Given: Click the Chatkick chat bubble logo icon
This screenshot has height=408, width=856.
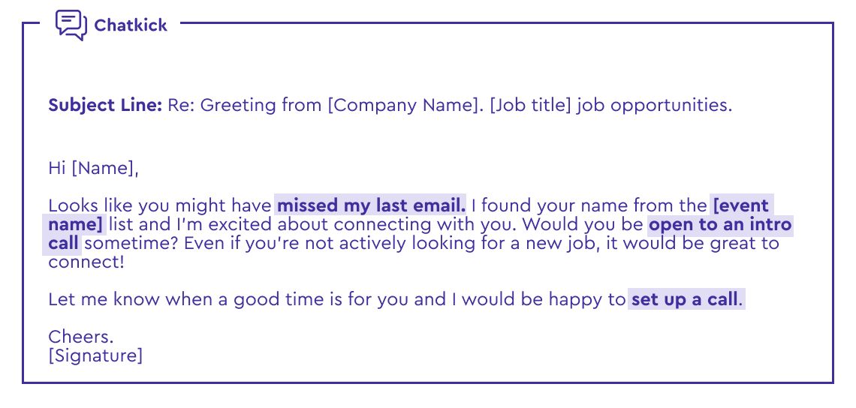Looking at the screenshot, I should point(71,25).
